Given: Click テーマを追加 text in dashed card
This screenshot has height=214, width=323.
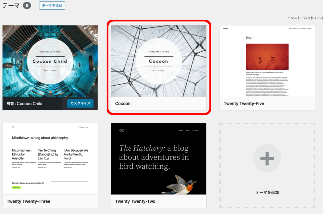Looking at the screenshot, I should click(x=267, y=192).
